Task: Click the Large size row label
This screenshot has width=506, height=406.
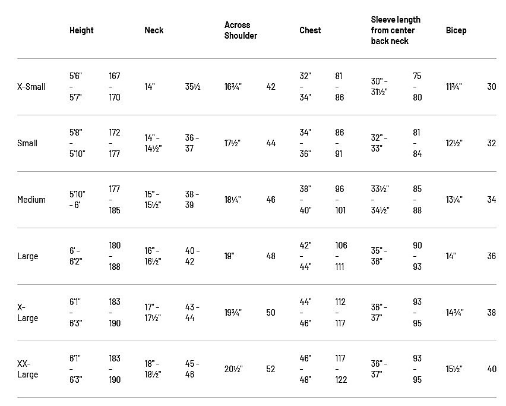Action: click(27, 256)
